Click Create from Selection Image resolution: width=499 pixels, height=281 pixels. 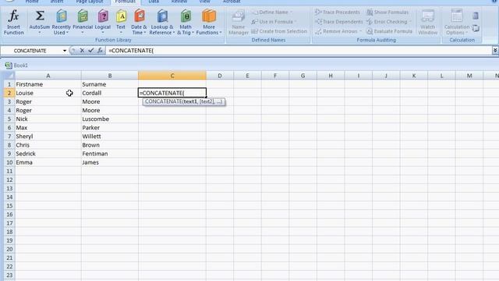[279, 31]
